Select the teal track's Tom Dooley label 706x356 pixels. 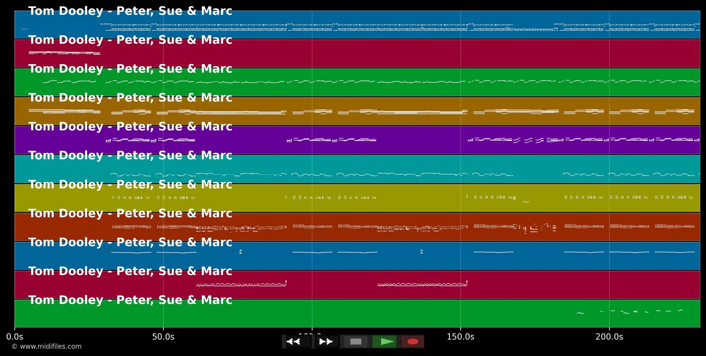point(130,155)
